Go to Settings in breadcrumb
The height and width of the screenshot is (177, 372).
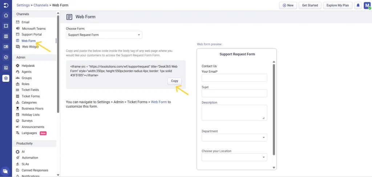pyautogui.click(x=23, y=5)
